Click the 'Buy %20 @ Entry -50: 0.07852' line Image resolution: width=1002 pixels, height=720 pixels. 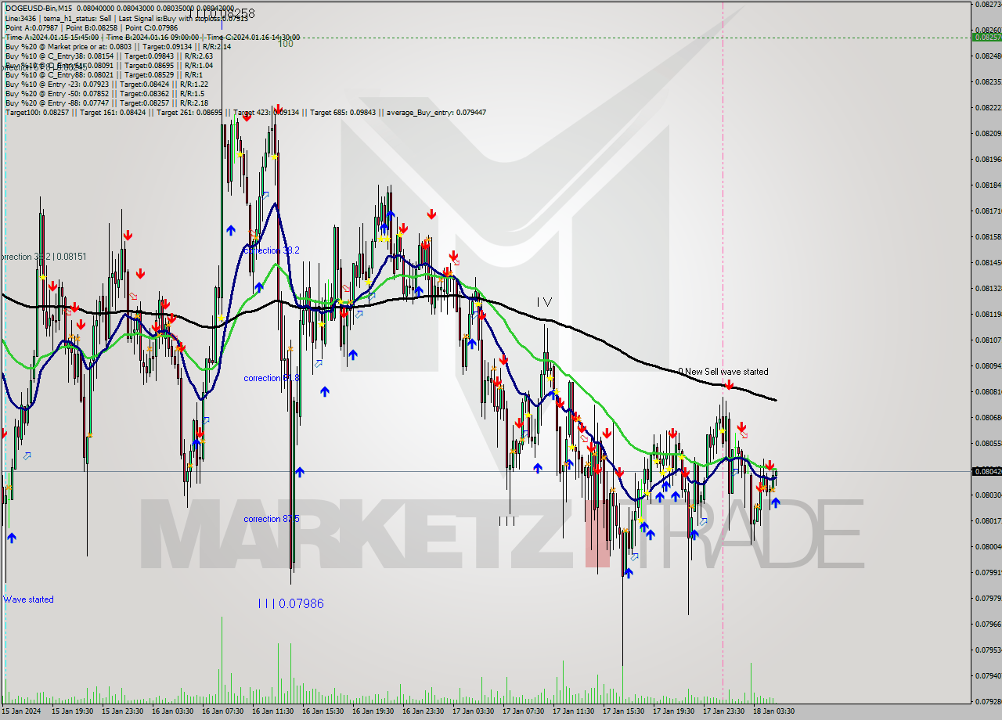point(105,93)
